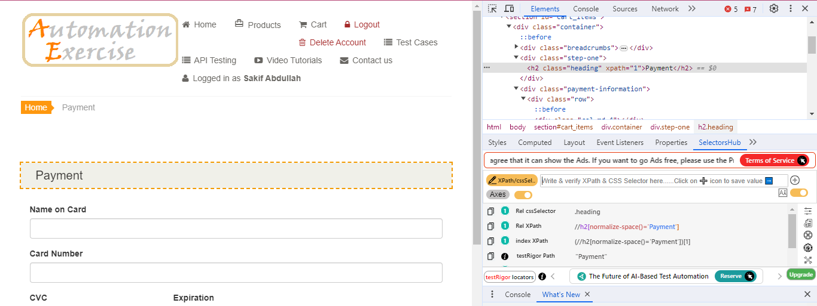Viewport: 817px width, 306px height.
Task: Collapse the row div node
Action: [523, 99]
